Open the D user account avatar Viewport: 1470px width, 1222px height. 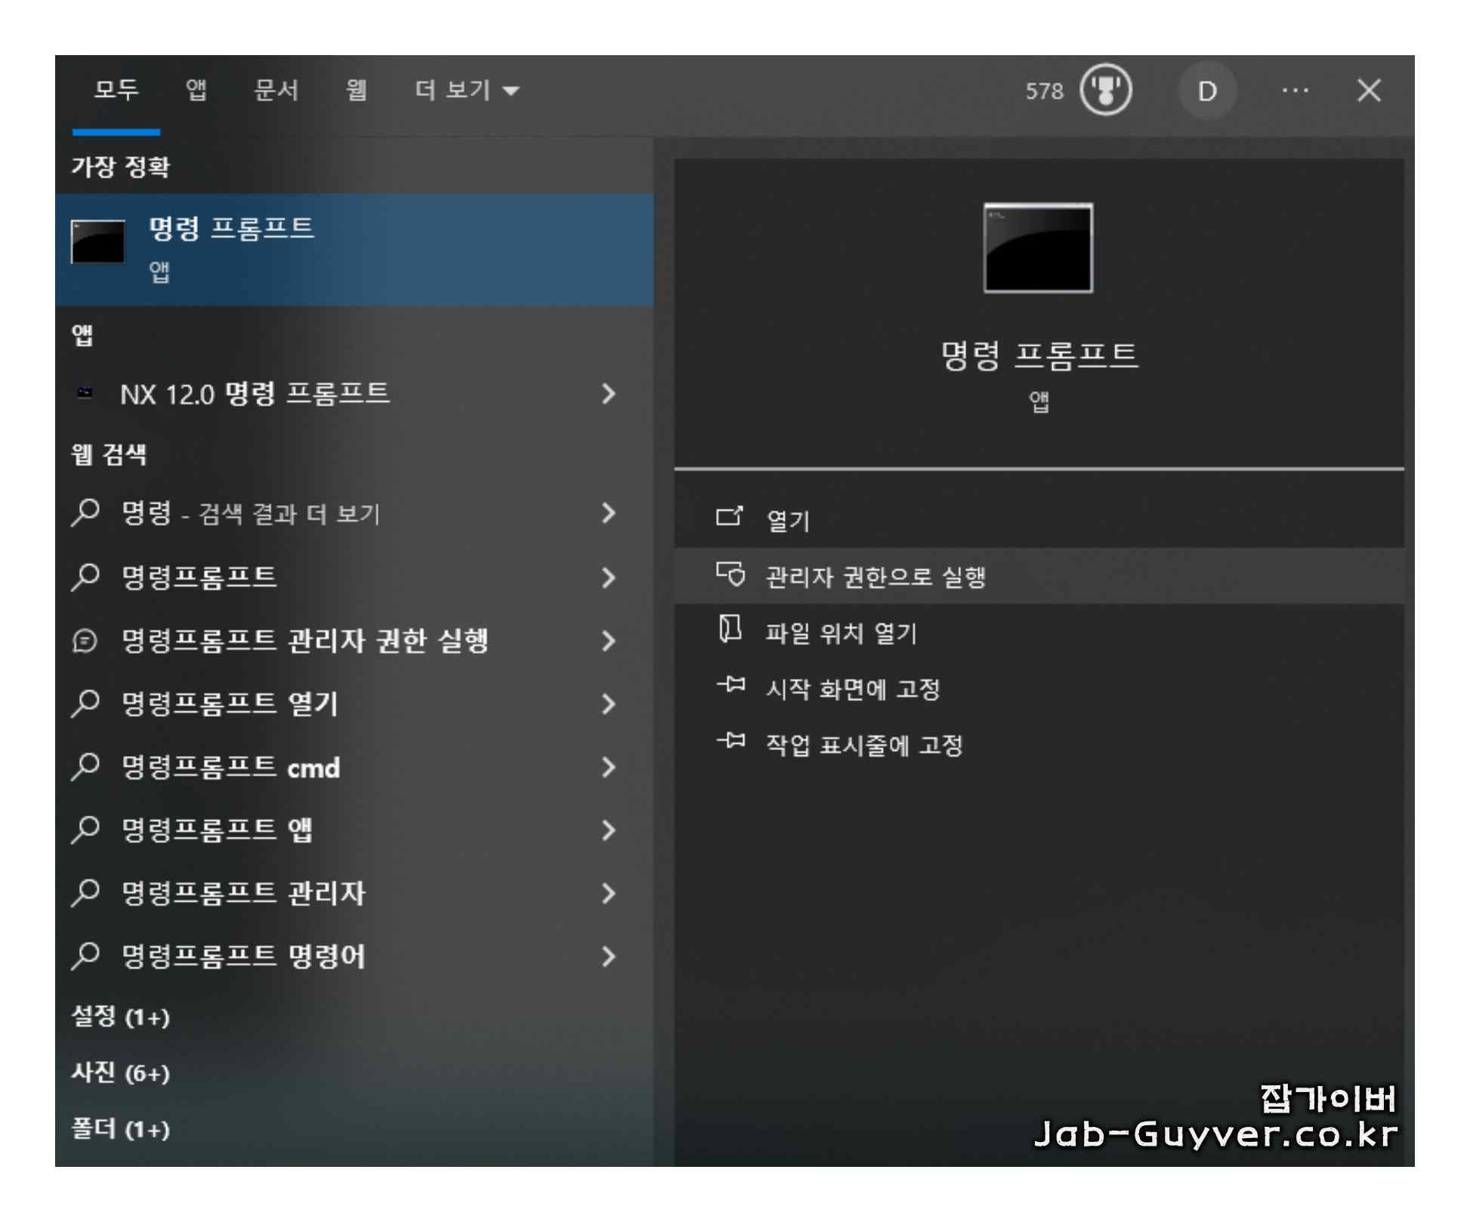click(1206, 91)
